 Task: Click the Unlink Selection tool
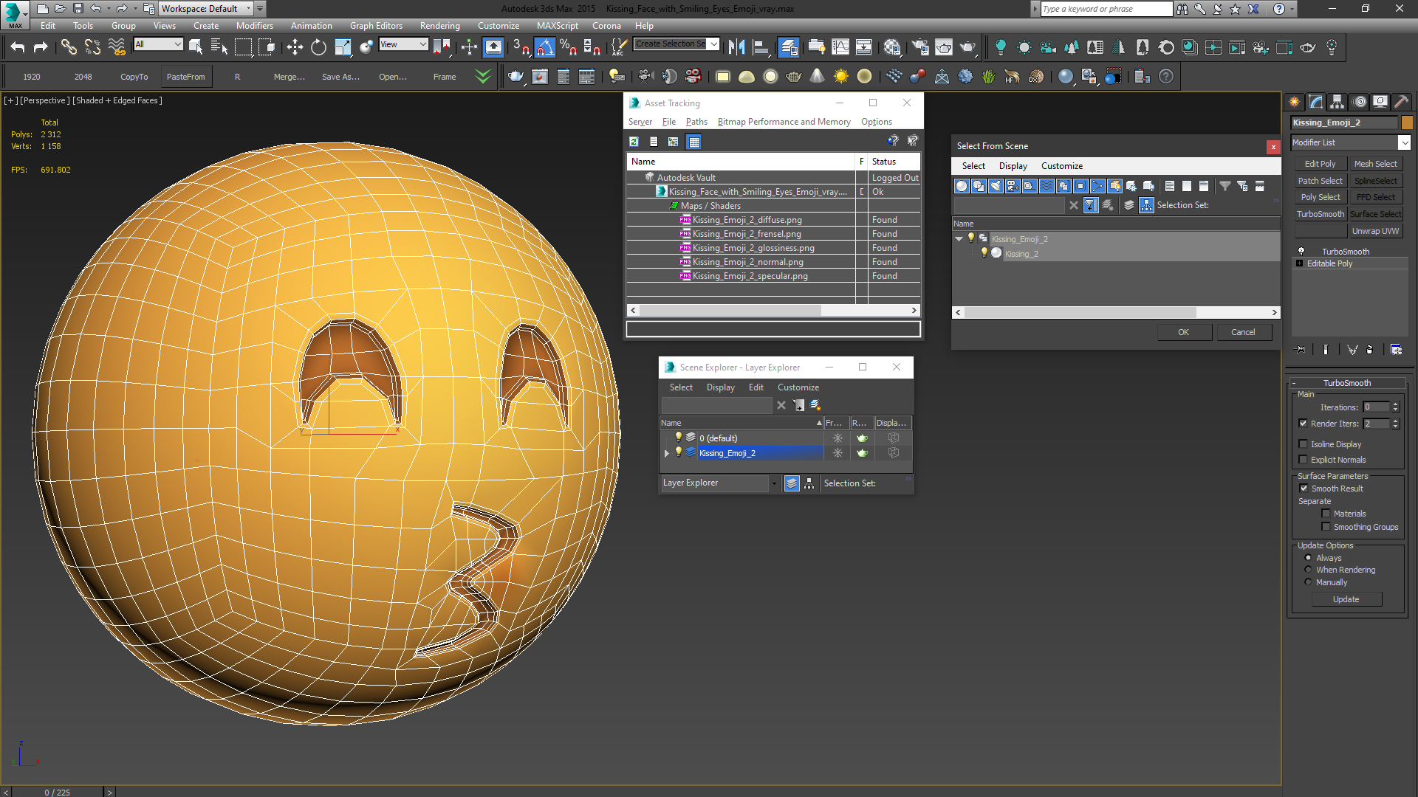92,47
